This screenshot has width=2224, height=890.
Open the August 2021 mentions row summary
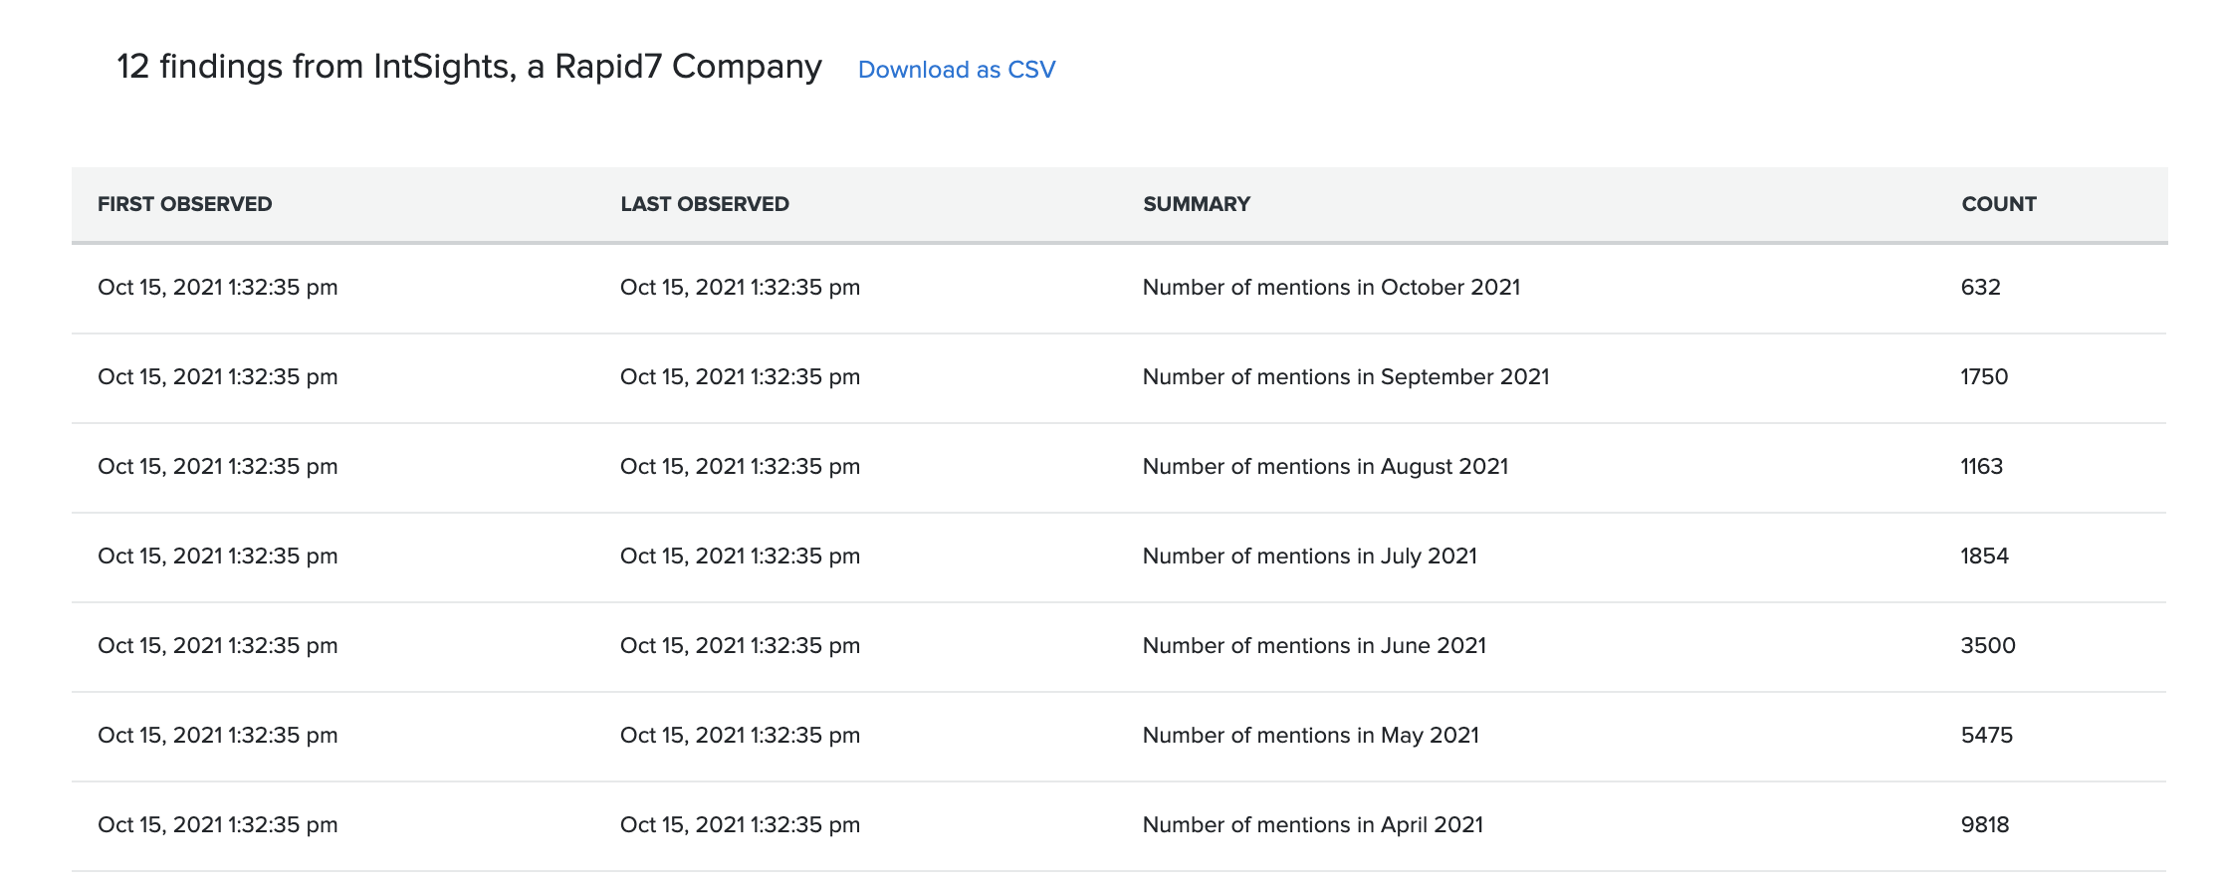pyautogui.click(x=1325, y=467)
